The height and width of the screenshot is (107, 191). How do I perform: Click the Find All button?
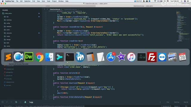pos(186,102)
